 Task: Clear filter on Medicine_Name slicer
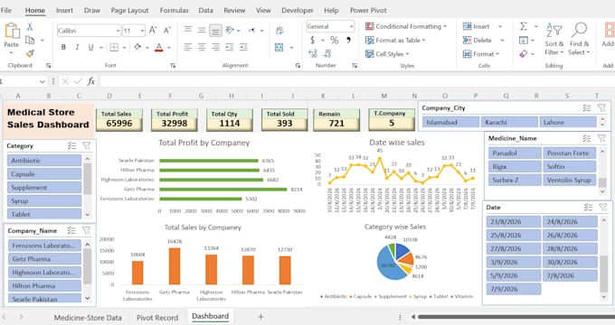[601, 138]
